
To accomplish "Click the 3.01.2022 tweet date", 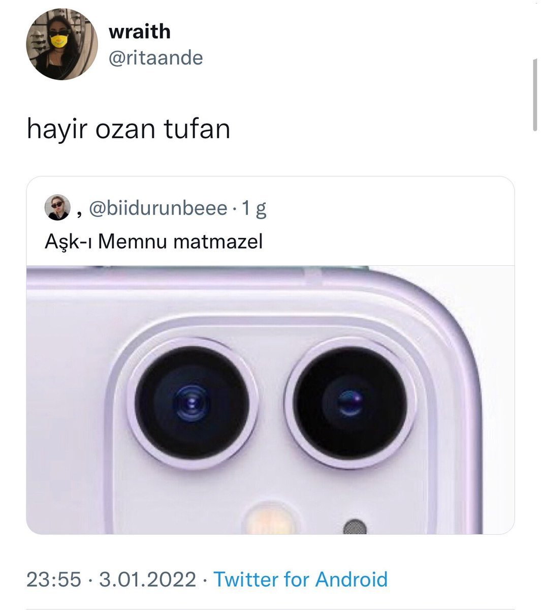I will 147,579.
